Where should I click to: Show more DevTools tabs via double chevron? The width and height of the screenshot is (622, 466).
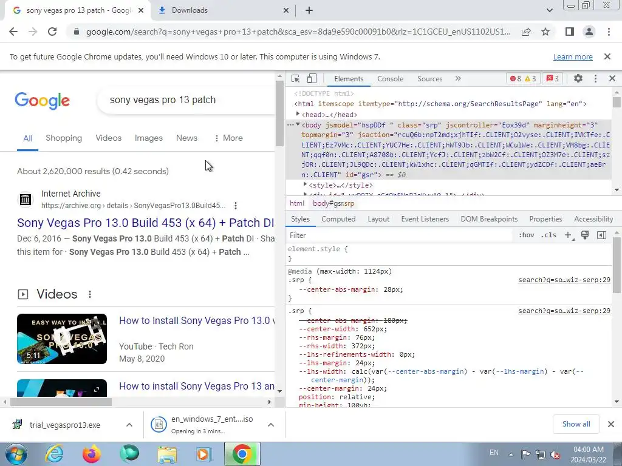coord(458,78)
